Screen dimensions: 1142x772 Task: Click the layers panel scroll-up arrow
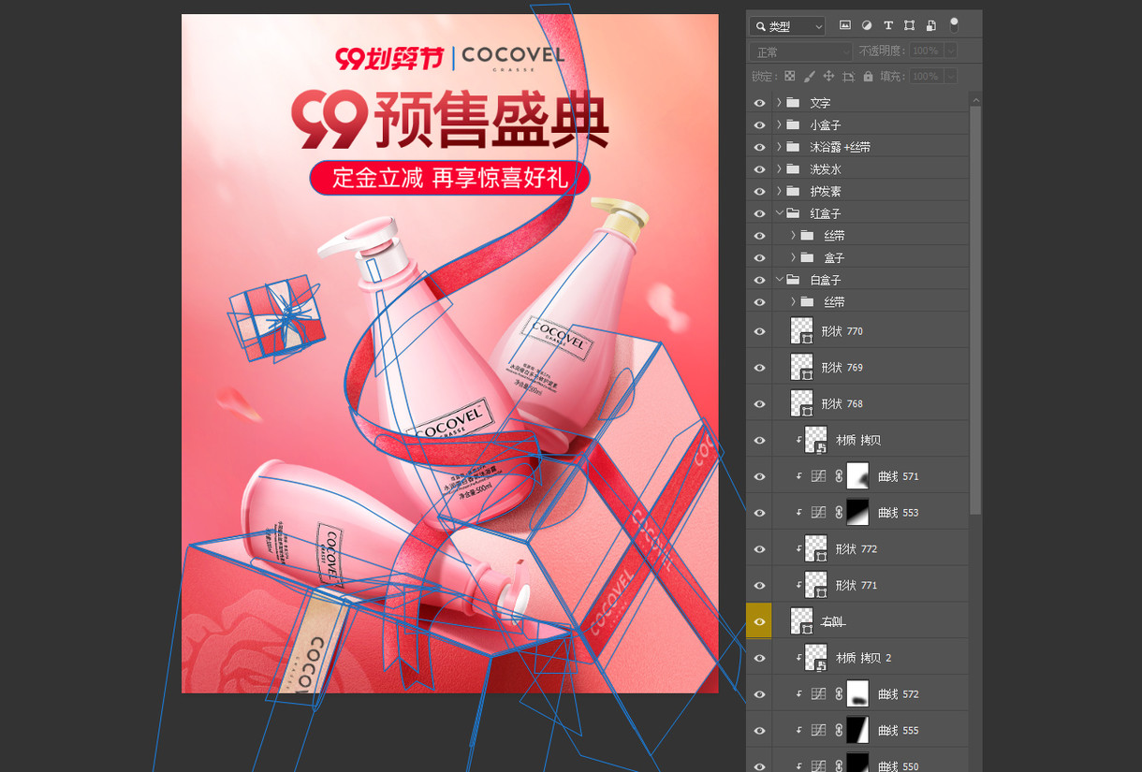(975, 98)
